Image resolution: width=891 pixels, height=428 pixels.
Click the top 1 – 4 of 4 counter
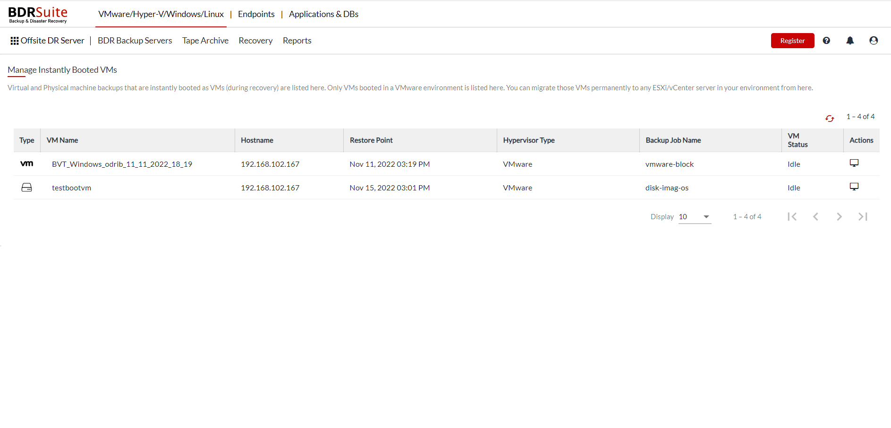[x=860, y=117]
